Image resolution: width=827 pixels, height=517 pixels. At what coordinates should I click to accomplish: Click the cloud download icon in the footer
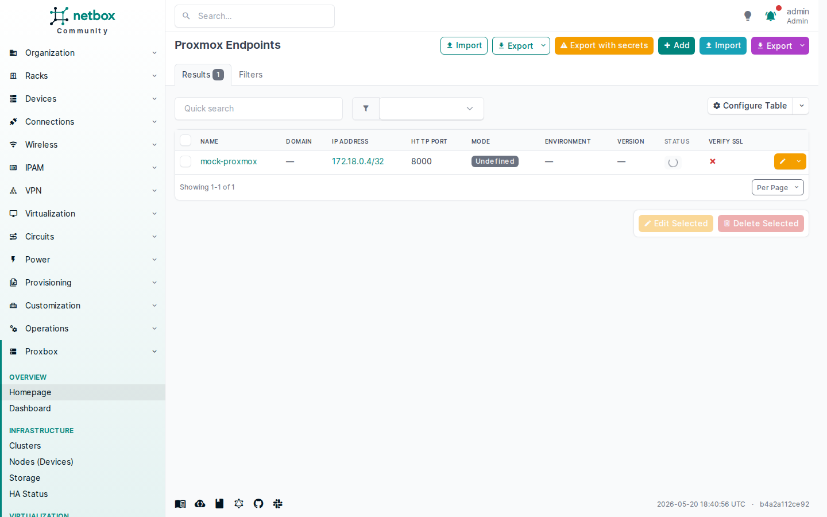pos(200,504)
